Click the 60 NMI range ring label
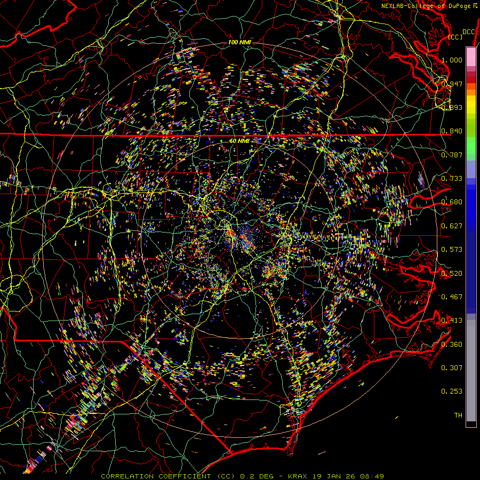 pos(239,141)
